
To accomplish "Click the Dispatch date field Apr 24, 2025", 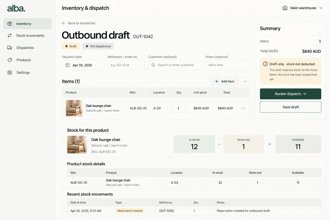I will (83, 65).
